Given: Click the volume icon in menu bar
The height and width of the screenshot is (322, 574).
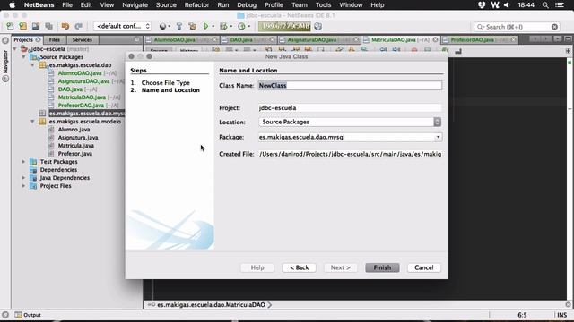Looking at the screenshot, I should [507, 5].
